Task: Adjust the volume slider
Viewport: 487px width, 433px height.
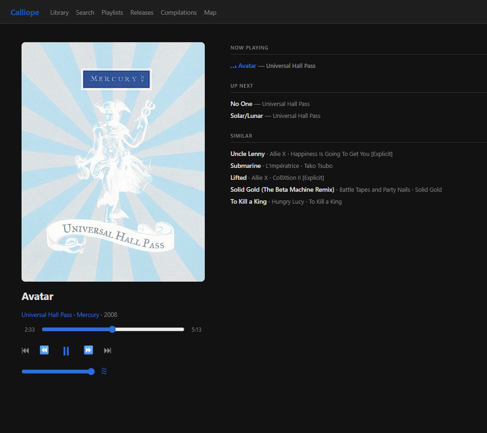Action: tap(58, 372)
